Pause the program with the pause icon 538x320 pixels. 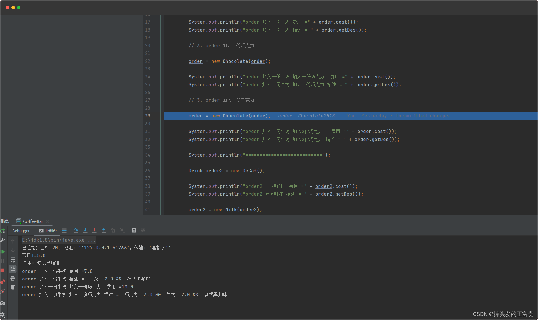click(3, 261)
